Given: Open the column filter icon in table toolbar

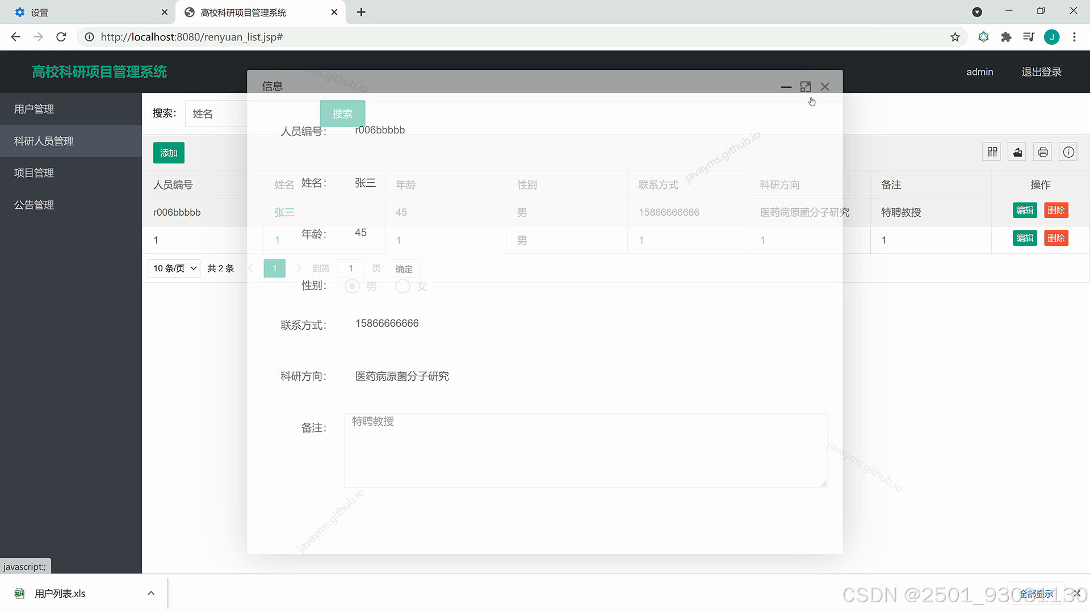Looking at the screenshot, I should [992, 152].
